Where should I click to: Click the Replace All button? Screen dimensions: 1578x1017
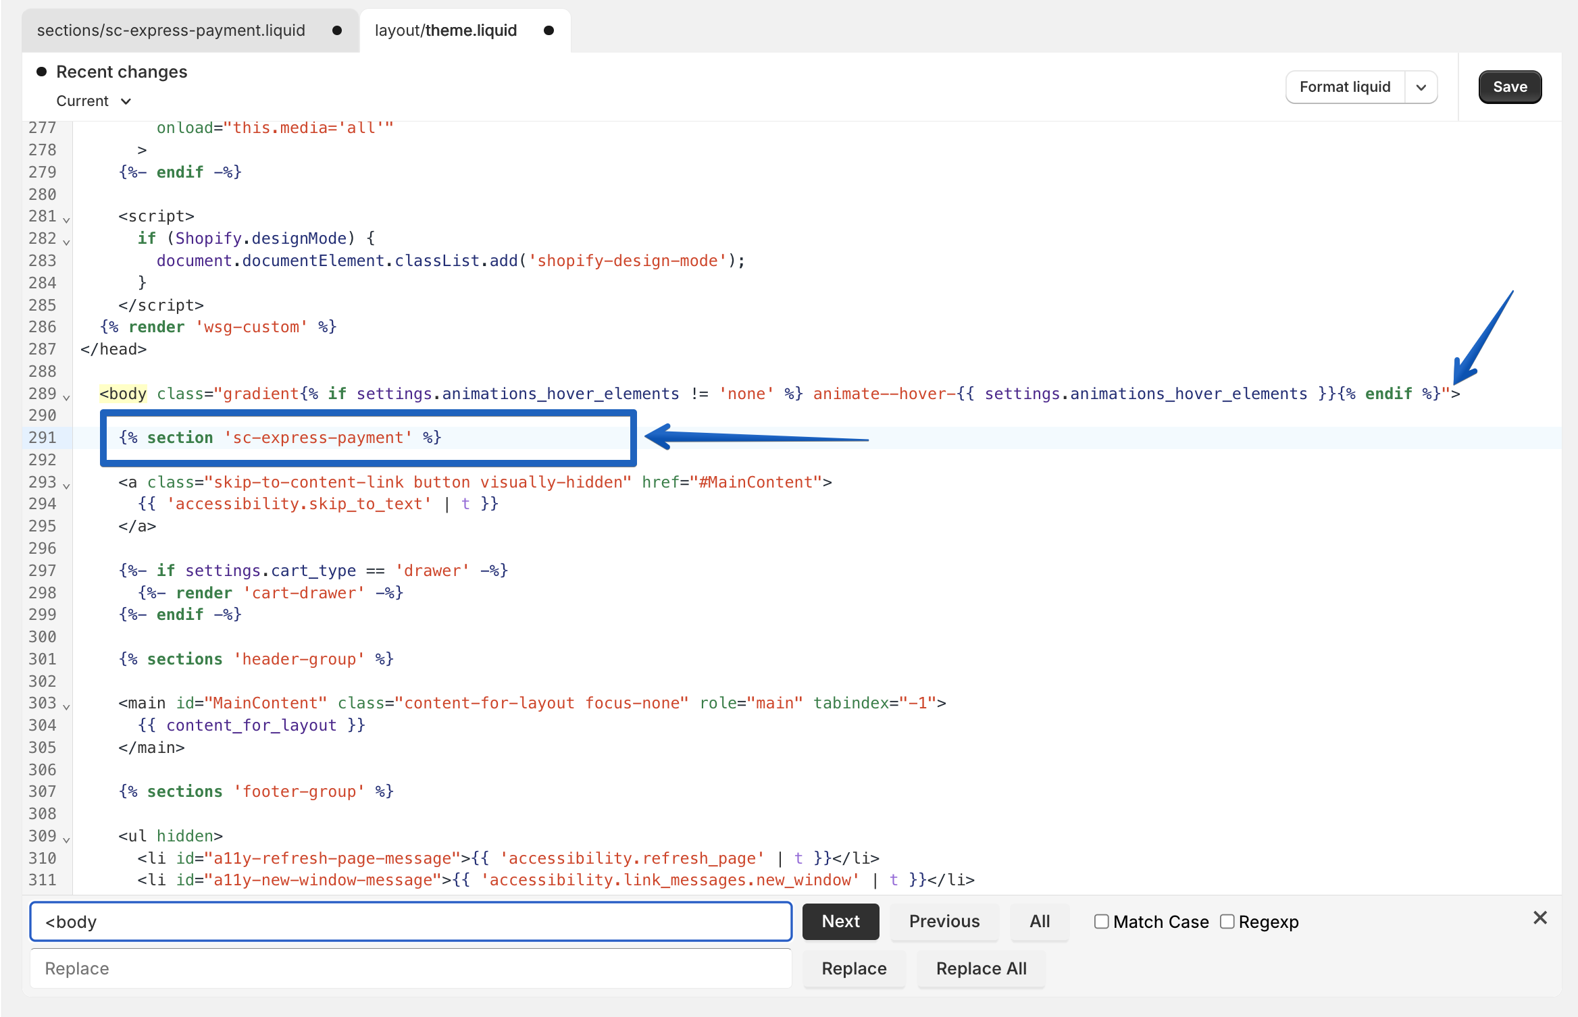[981, 968]
